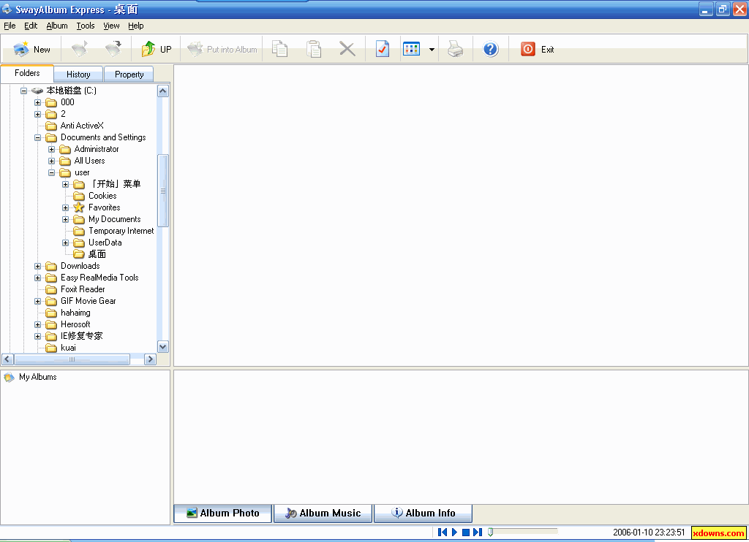Select the Herosoft folder
Image resolution: width=749 pixels, height=542 pixels.
(x=75, y=324)
